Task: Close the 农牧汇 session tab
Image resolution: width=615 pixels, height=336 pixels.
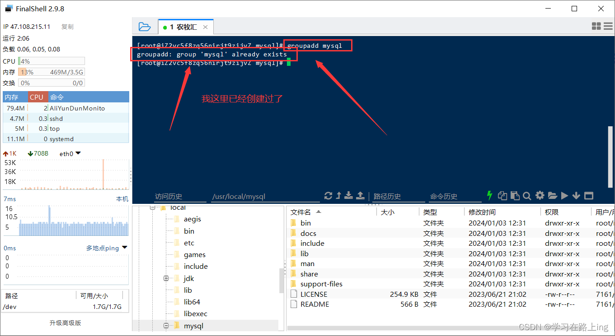Action: tap(205, 27)
